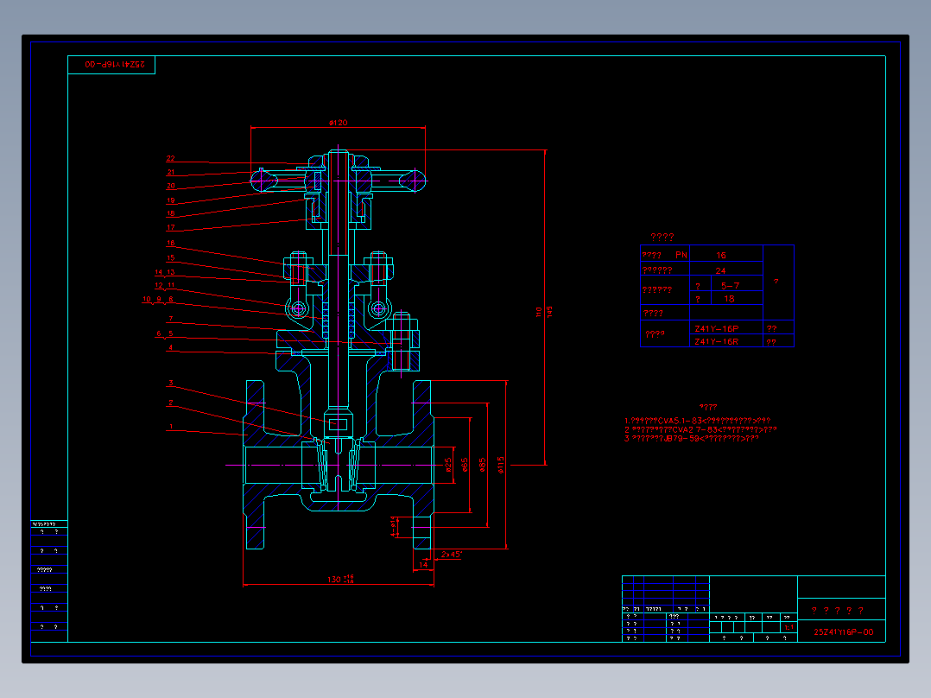Select the PN value 16 in parameter table
Image resolution: width=931 pixels, height=698 pixels.
pyautogui.click(x=721, y=256)
